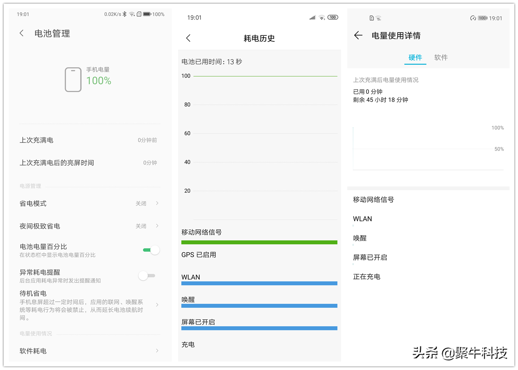
Task: Tap battery 100 pill in middle status bar
Action: (333, 17)
